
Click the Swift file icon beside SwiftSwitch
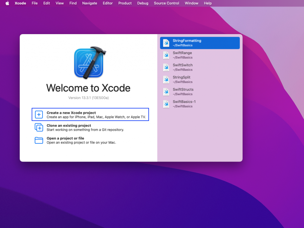pyautogui.click(x=166, y=67)
